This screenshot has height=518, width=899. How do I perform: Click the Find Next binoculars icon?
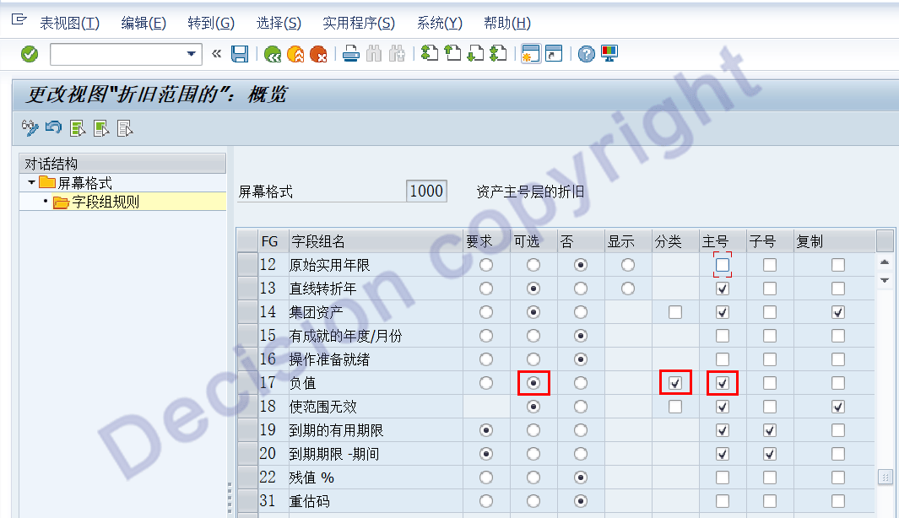coord(397,55)
